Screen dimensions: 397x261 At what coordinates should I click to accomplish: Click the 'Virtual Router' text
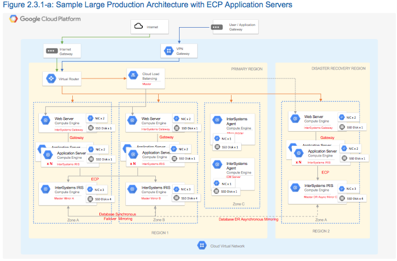69,79
